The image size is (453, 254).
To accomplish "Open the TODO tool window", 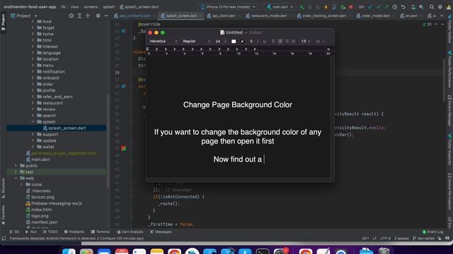I will (50, 232).
